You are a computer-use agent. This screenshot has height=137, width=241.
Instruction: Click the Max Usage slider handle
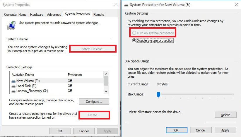pos(158,94)
